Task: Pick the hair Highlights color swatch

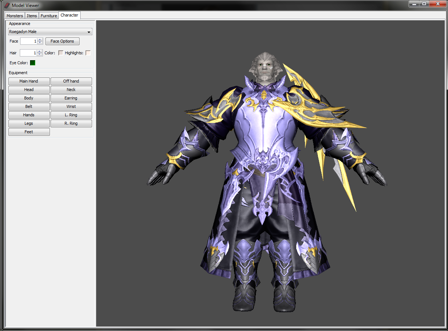Action: pos(88,53)
